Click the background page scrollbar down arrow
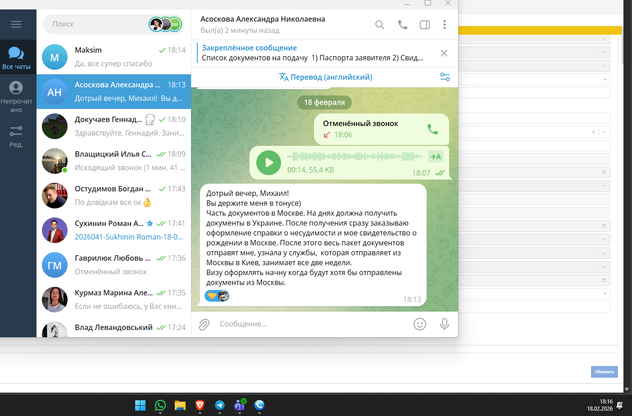632x416 pixels. click(627, 389)
